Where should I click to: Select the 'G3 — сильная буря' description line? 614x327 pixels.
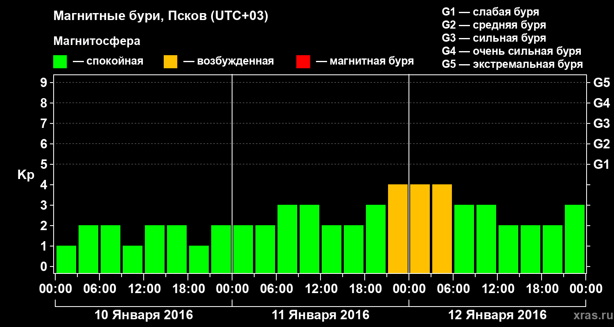pyautogui.click(x=494, y=38)
